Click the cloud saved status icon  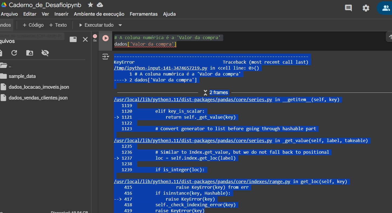click(100, 5)
